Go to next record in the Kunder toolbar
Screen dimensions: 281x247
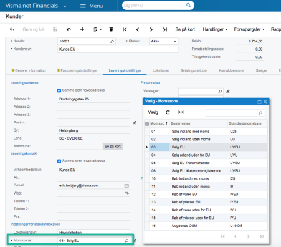[151, 29]
